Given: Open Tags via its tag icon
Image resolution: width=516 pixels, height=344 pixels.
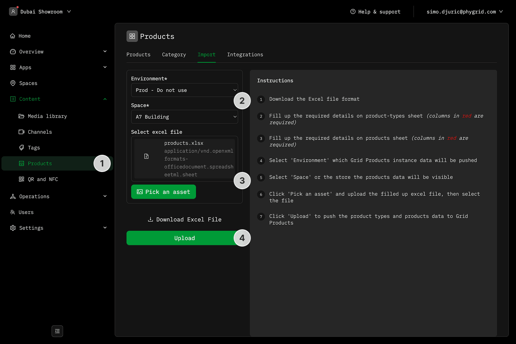Looking at the screenshot, I should (21, 148).
